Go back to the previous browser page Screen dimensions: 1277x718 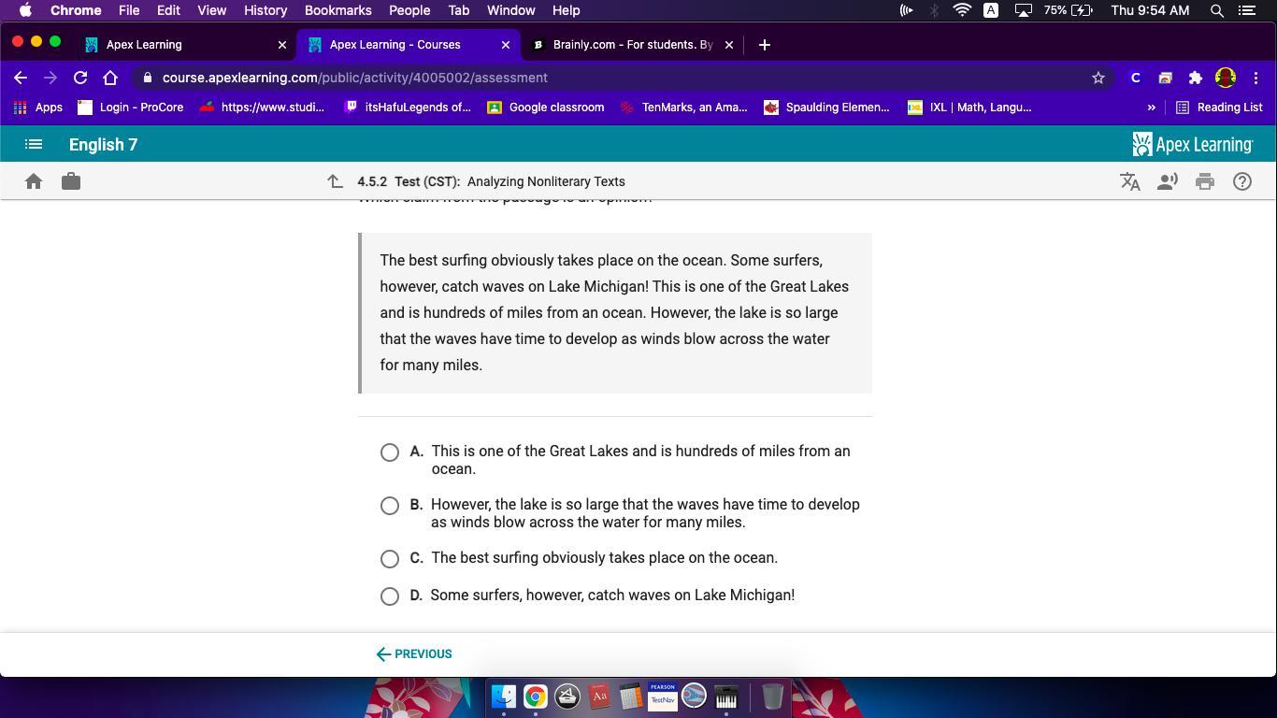pos(21,78)
